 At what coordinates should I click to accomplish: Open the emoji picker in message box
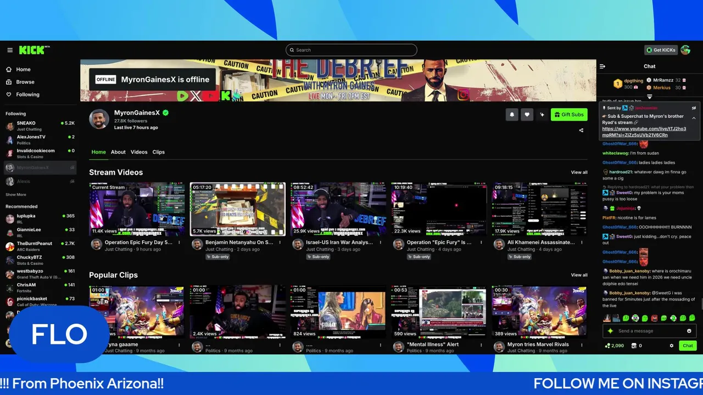(689, 331)
